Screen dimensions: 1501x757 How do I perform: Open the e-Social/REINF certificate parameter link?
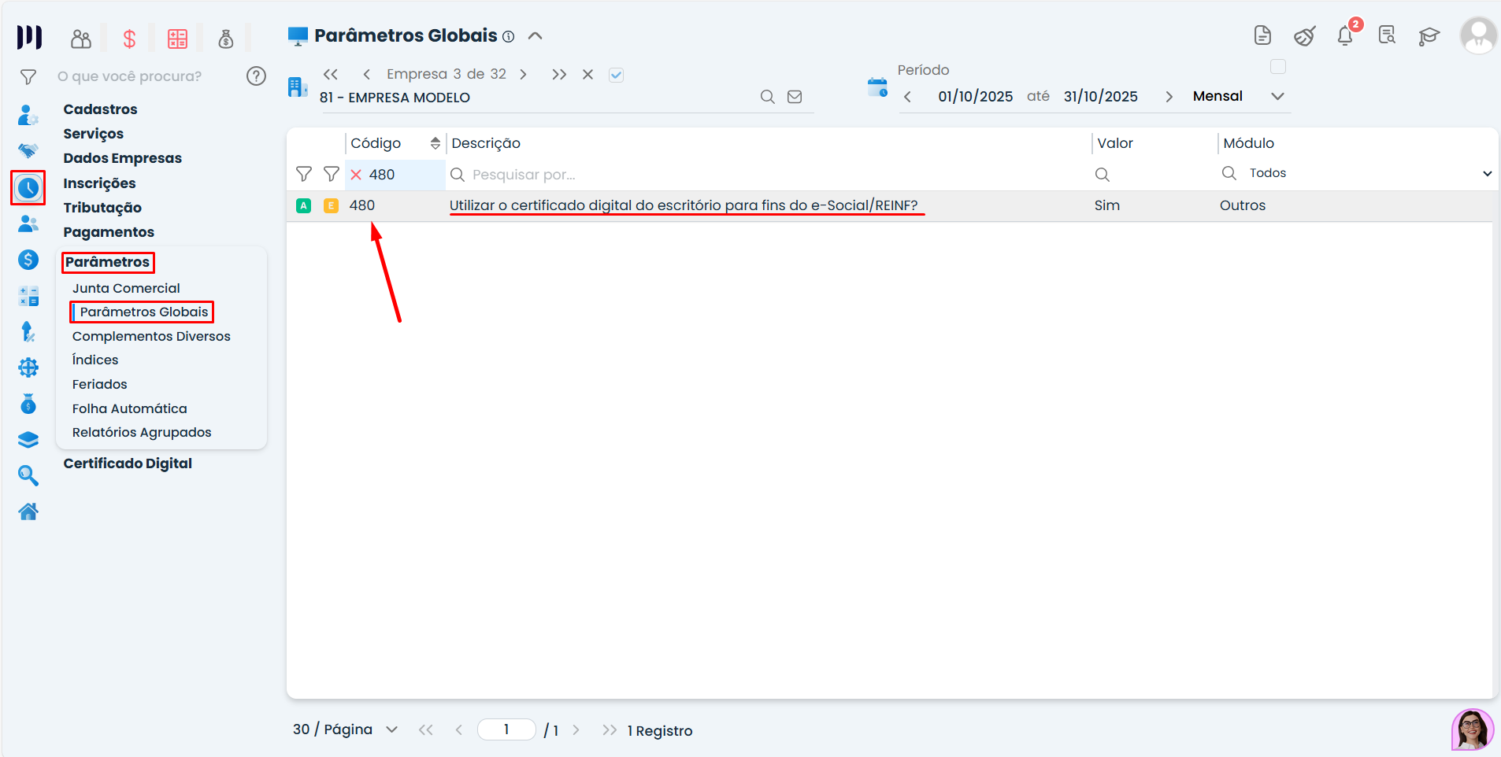coord(683,205)
